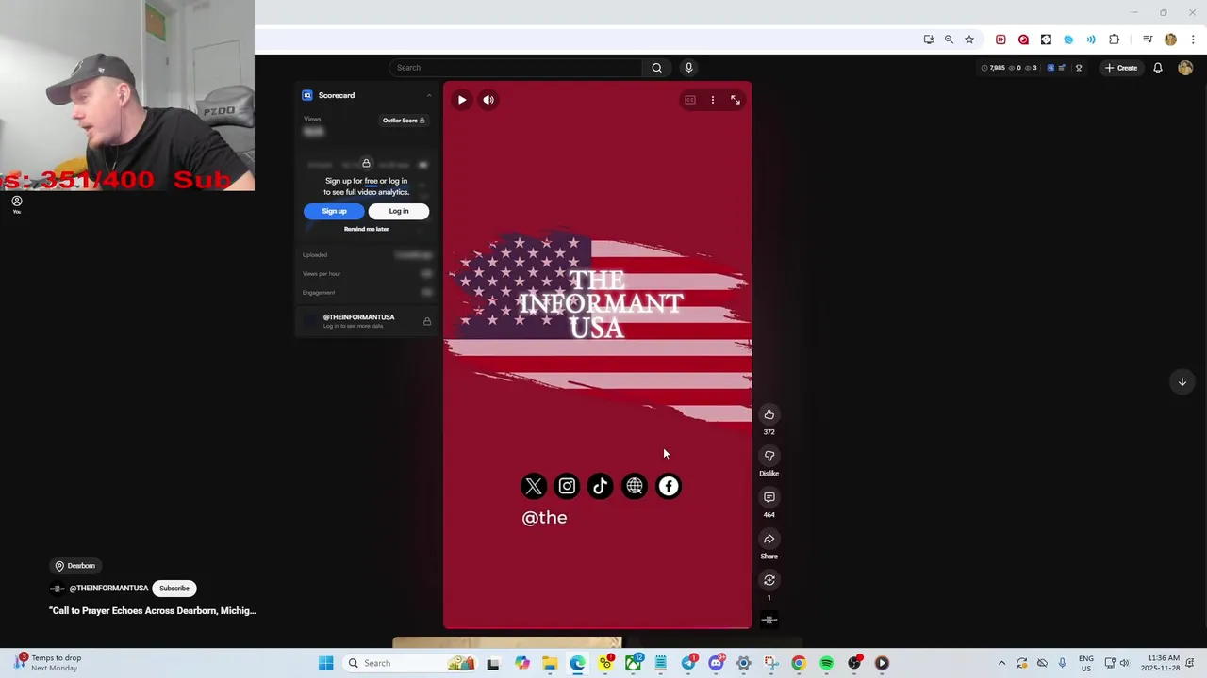Viewport: 1207px width, 678px height.
Task: Bookmark this page with star icon
Action: [969, 40]
